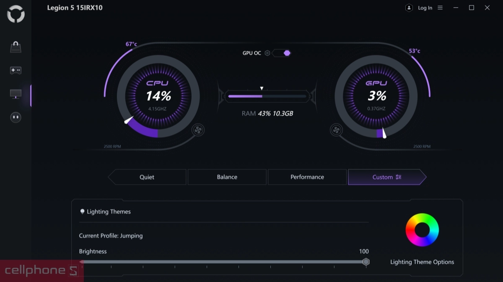This screenshot has width=503, height=282.
Task: Open the gaming controller sidebar icon
Action: 16,71
